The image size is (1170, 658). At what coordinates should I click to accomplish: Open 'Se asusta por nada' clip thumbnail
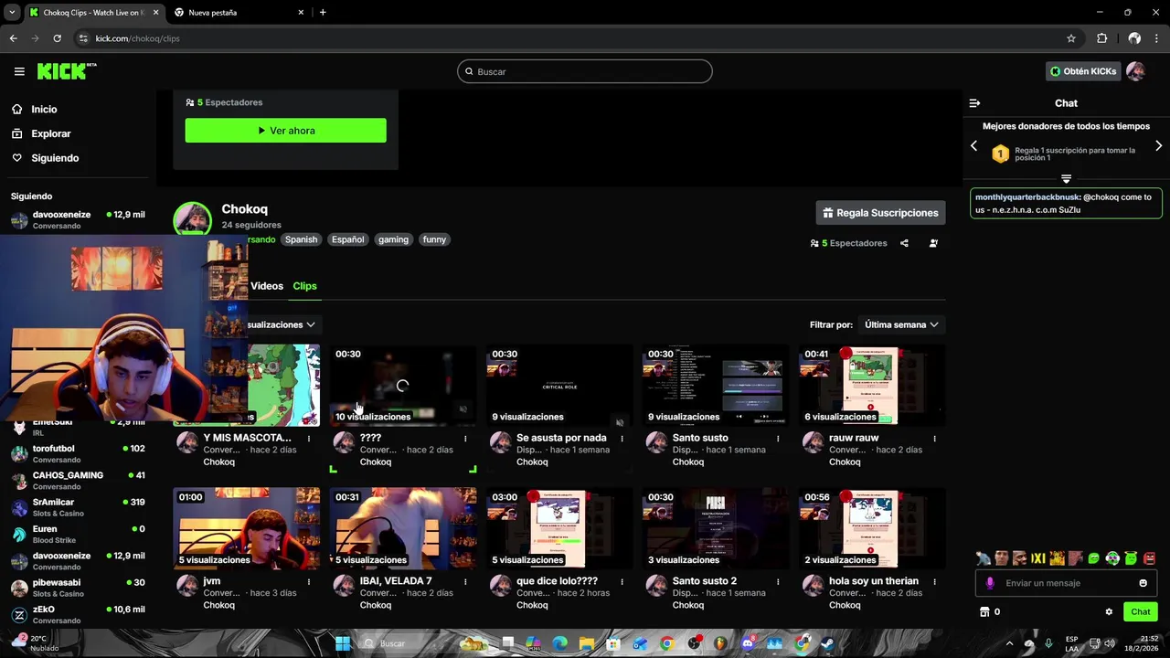(x=559, y=385)
